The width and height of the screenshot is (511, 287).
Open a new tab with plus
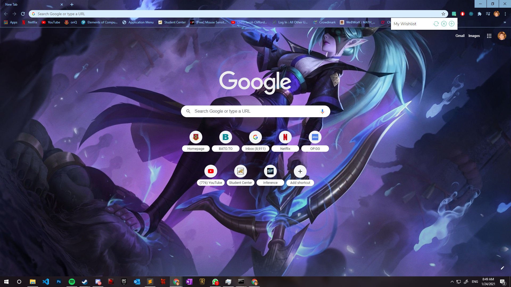[x=72, y=5]
